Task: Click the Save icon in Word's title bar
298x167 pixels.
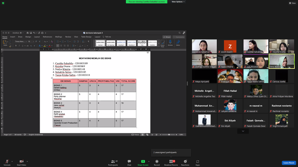Action: 31,33
